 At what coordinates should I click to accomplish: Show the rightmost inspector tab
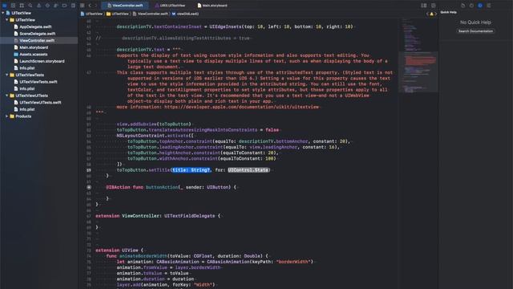[489, 6]
